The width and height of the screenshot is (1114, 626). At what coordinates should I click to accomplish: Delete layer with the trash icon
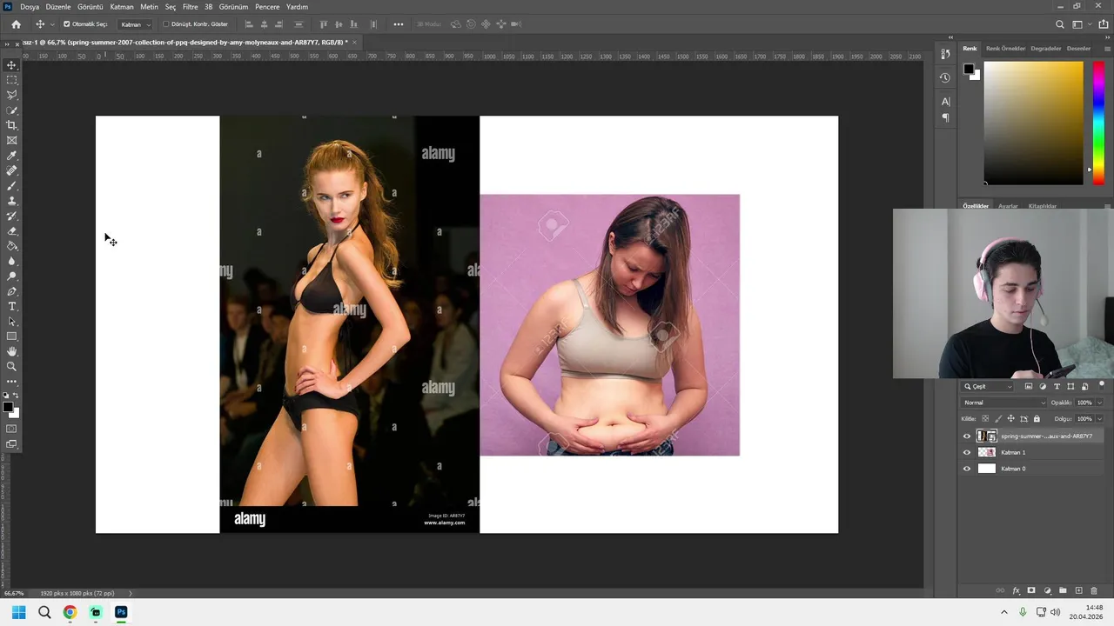1094,590
